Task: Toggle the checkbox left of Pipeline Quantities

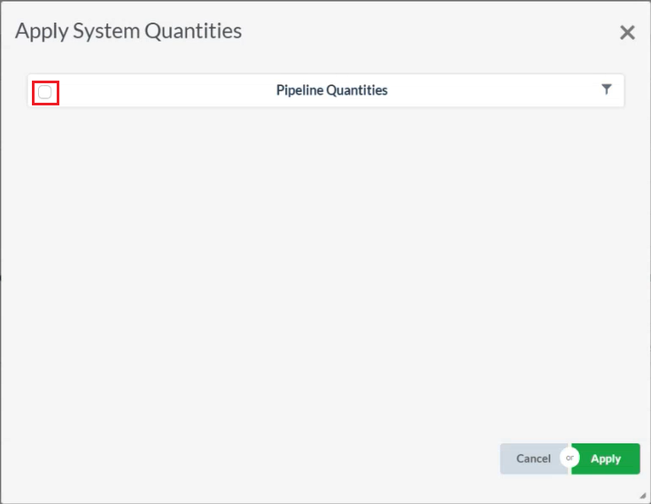Action: click(x=45, y=91)
